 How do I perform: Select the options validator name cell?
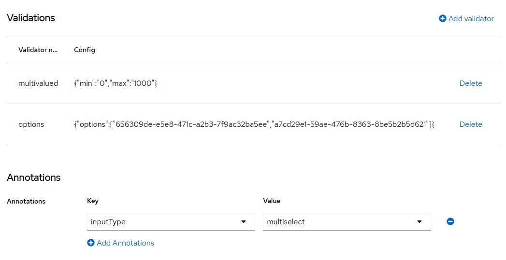(x=31, y=124)
